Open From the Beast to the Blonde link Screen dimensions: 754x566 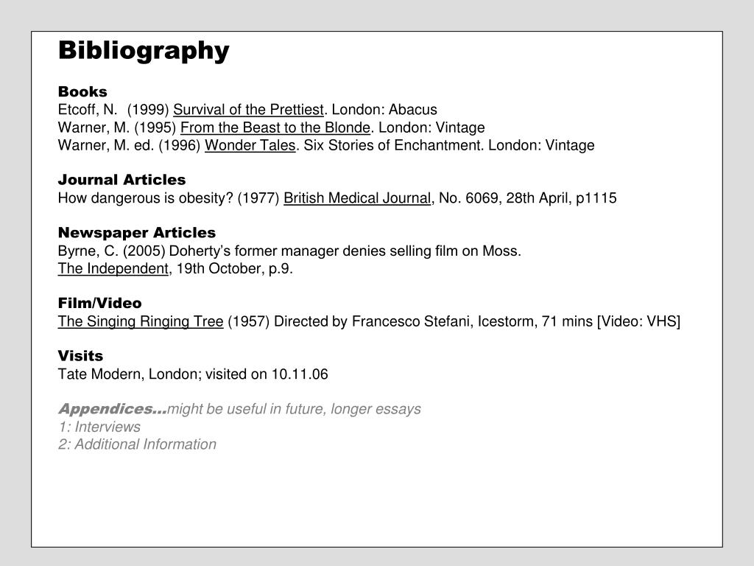click(275, 127)
